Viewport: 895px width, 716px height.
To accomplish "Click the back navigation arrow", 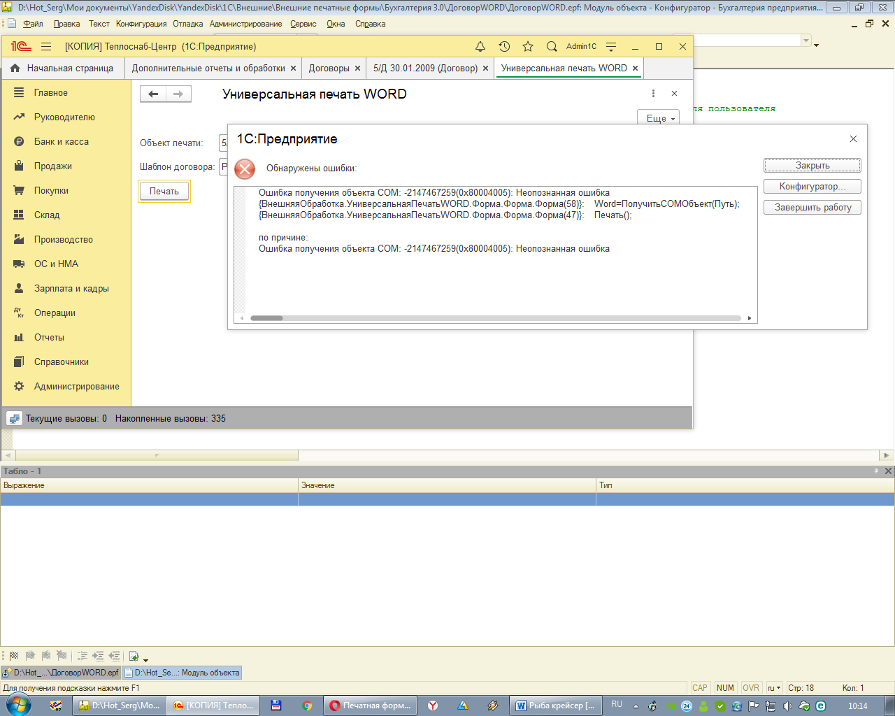I will tap(153, 94).
